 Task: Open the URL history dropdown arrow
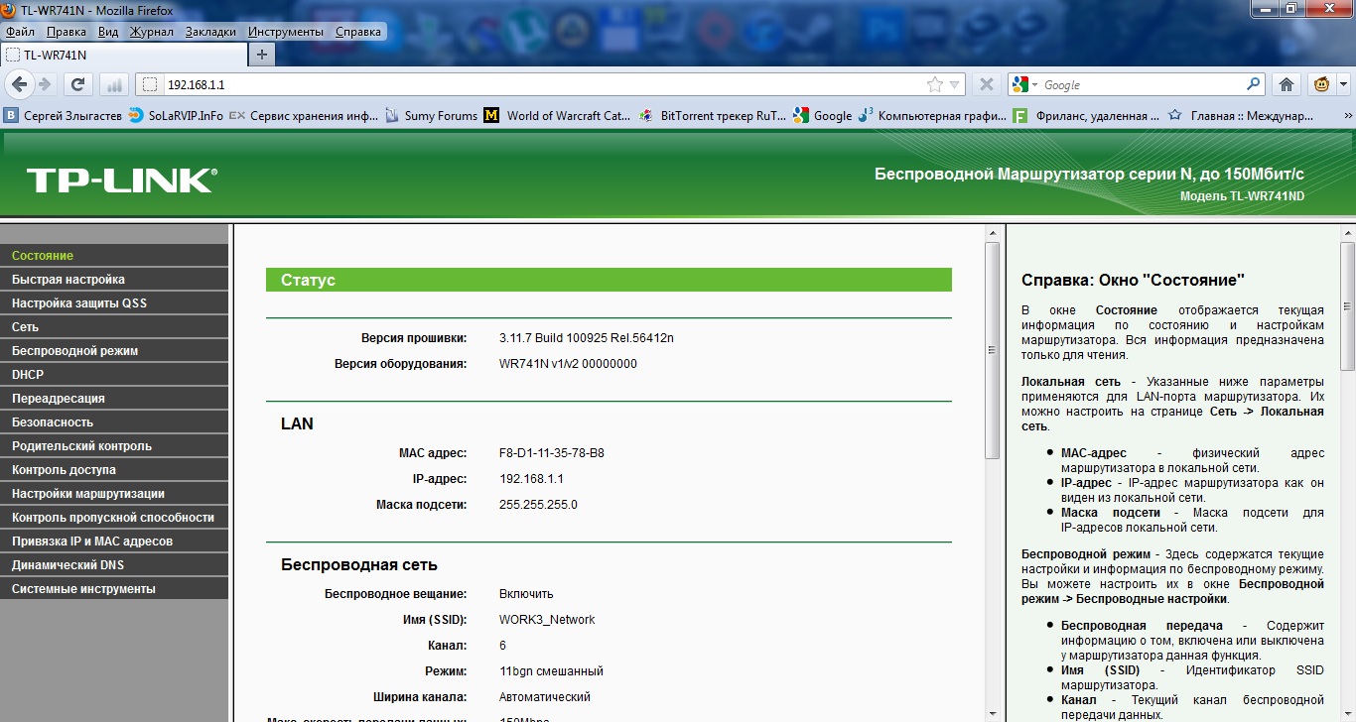[955, 85]
